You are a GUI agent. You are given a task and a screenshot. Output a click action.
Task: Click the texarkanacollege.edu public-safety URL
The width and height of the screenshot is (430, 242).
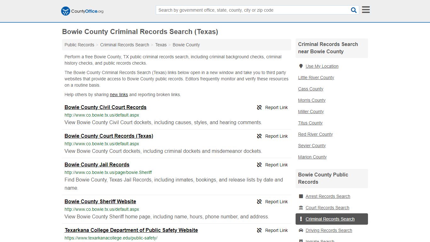[111, 238]
